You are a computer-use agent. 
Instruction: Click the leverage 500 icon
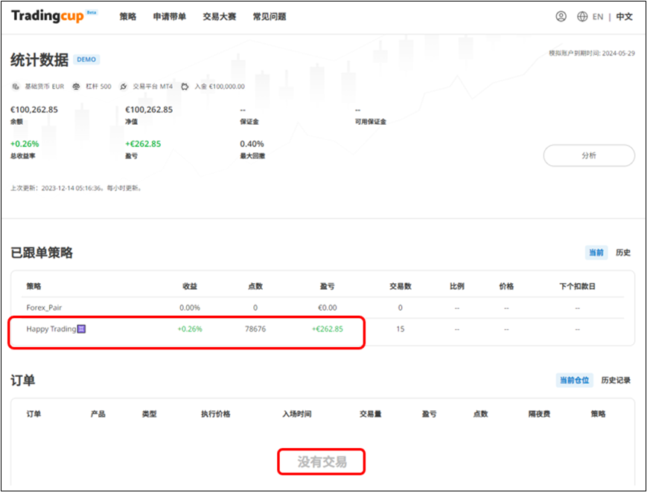point(76,86)
